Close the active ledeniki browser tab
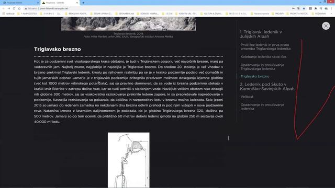 [x=77, y=3]
